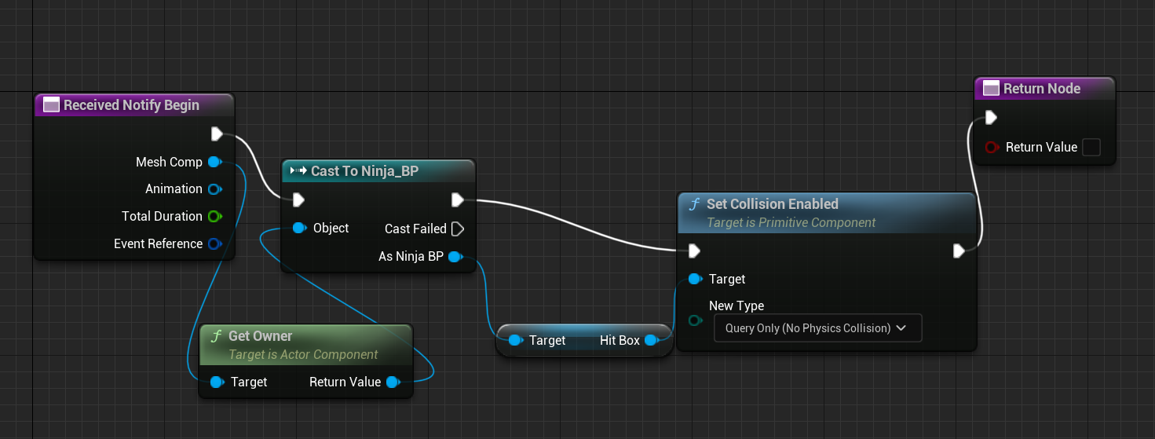Open the Query Only (No Physics Collision) dropdown
The image size is (1155, 439).
click(x=817, y=328)
